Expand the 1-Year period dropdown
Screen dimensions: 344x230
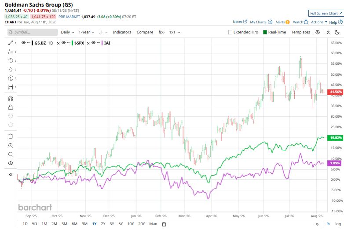86,32
